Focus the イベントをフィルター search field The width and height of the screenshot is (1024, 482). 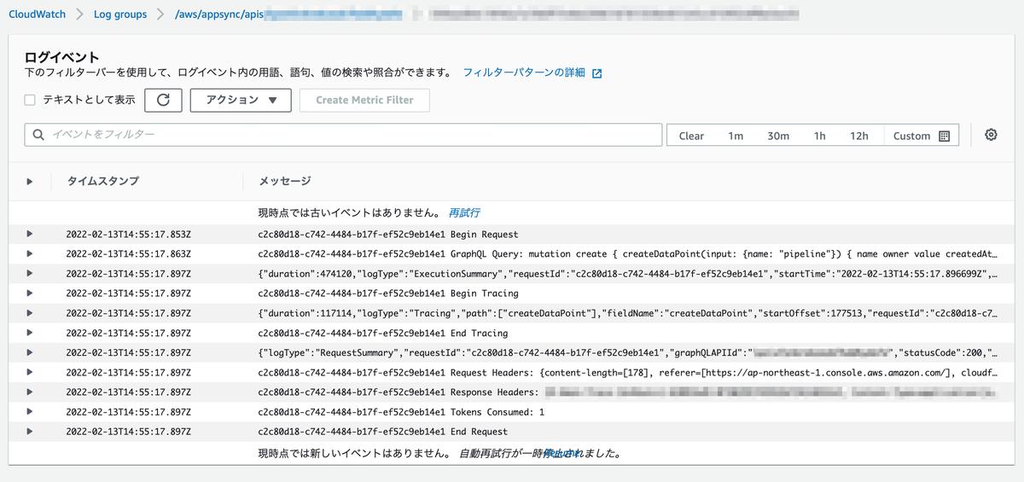tap(344, 135)
